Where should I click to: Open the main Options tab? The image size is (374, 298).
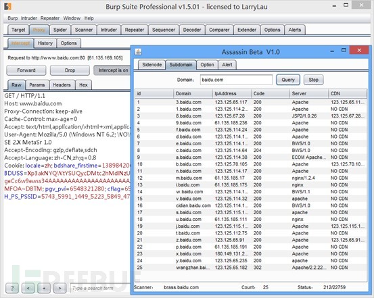point(272,30)
